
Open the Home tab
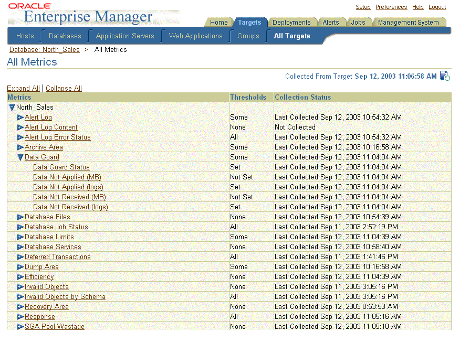[218, 23]
